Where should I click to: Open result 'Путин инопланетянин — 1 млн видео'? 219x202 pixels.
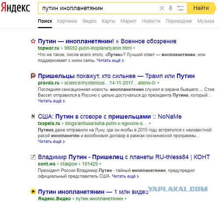[93, 192]
